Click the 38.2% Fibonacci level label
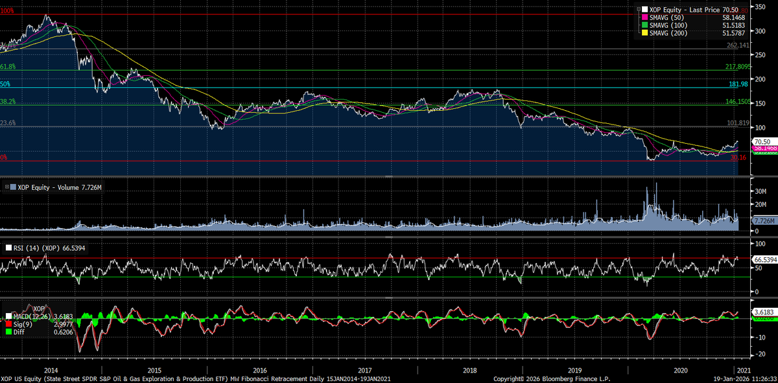 click(x=8, y=102)
